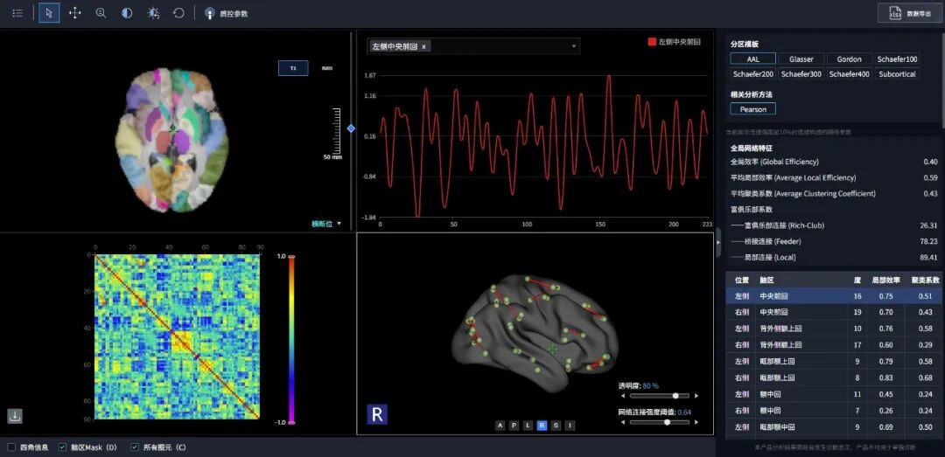This screenshot has width=945, height=457.
Task: Open 质控参数 quality control parameters
Action: [226, 14]
